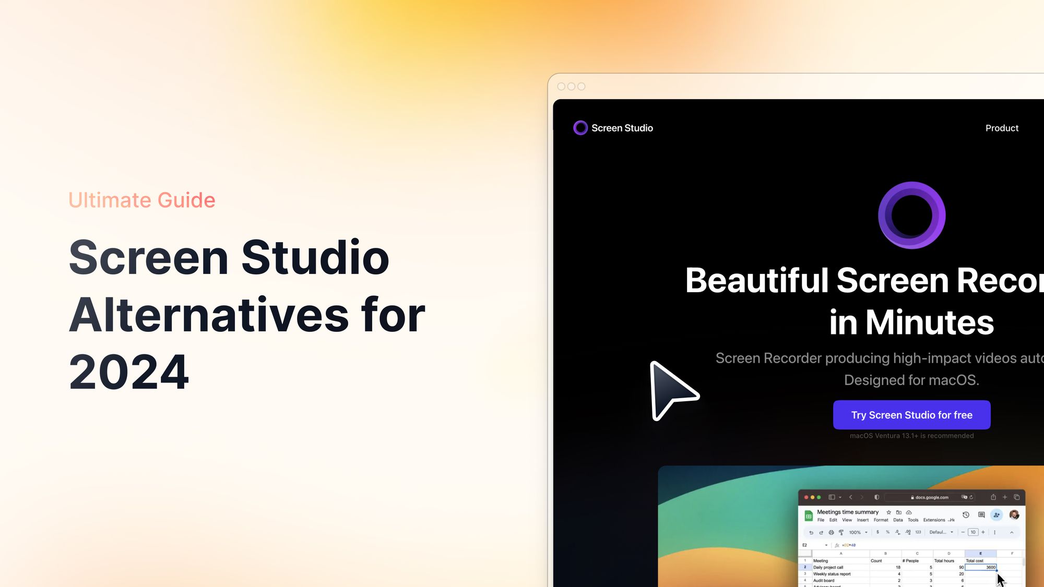This screenshot has width=1044, height=587.
Task: Open the Default font style dropdown
Action: click(941, 532)
